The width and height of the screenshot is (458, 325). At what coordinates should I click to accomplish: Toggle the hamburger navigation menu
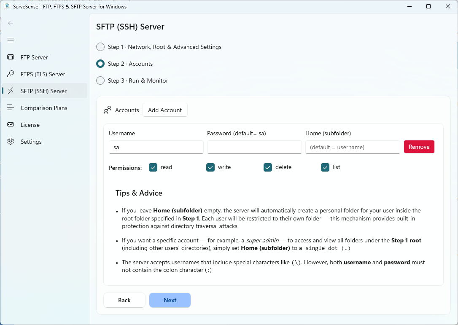point(11,40)
